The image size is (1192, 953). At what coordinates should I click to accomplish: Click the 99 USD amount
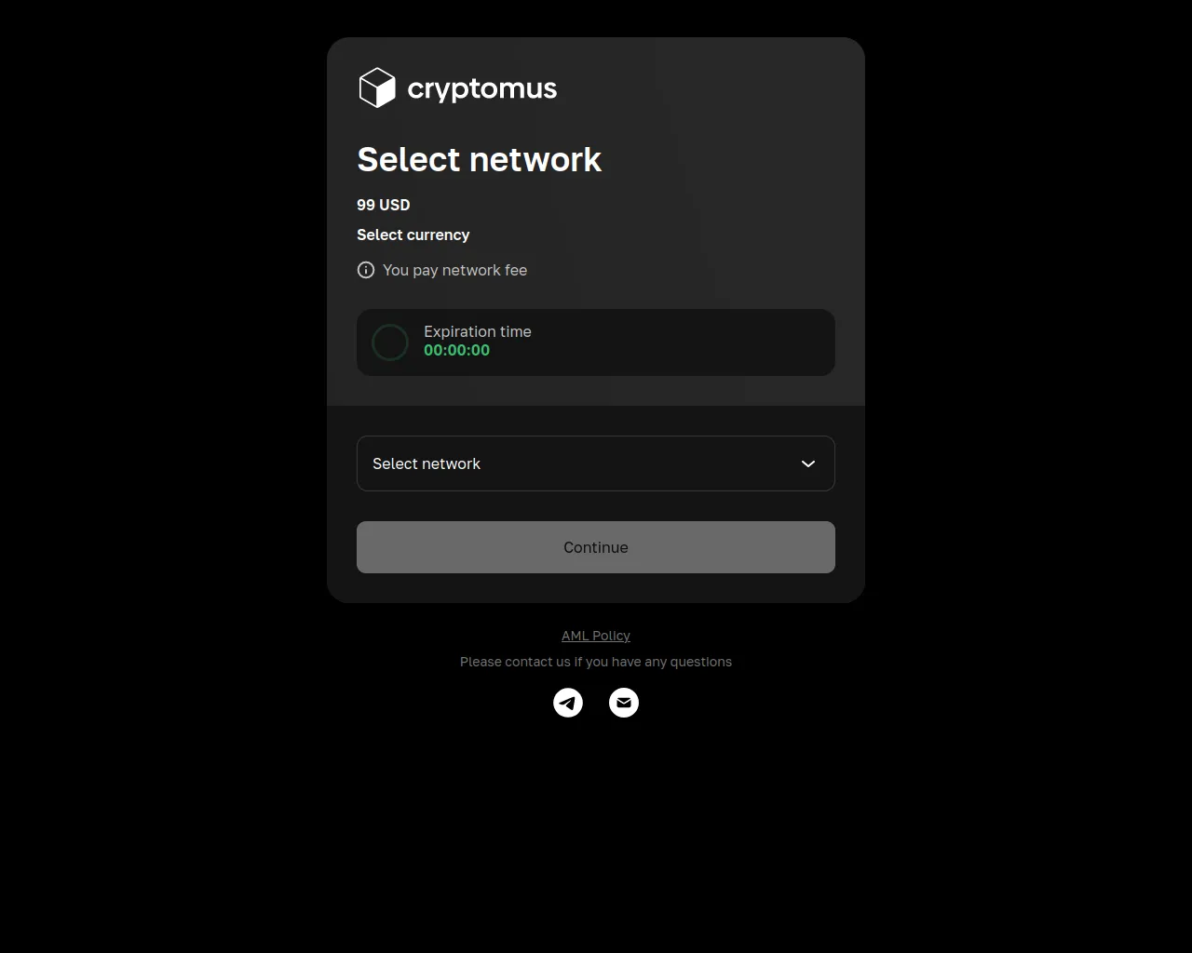coord(384,205)
